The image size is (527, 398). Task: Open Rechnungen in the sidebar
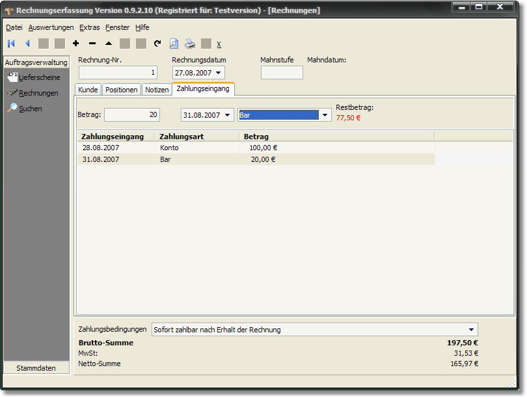pyautogui.click(x=38, y=93)
